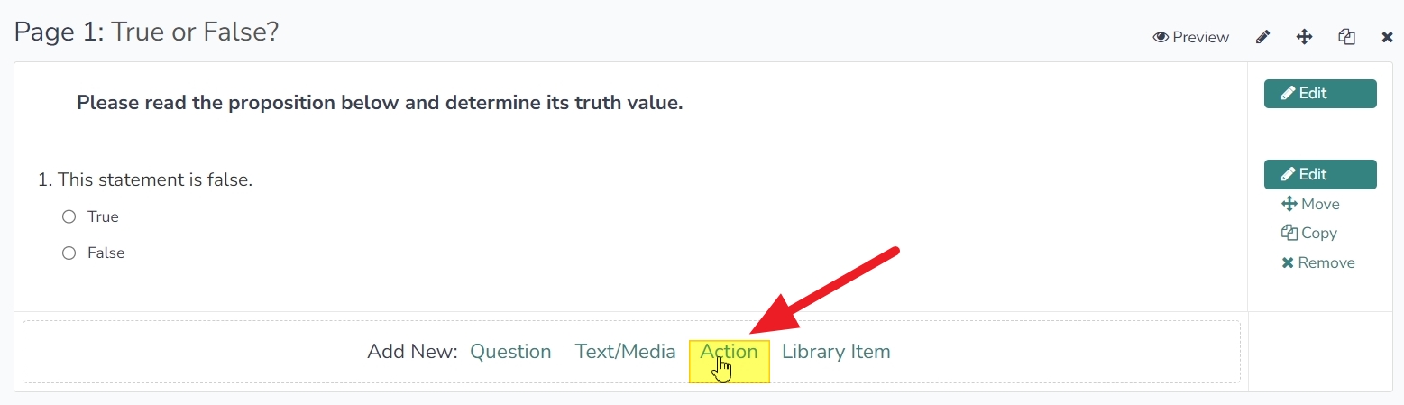Click the page edit pencil icon
Image resolution: width=1404 pixels, height=405 pixels.
point(1262,37)
